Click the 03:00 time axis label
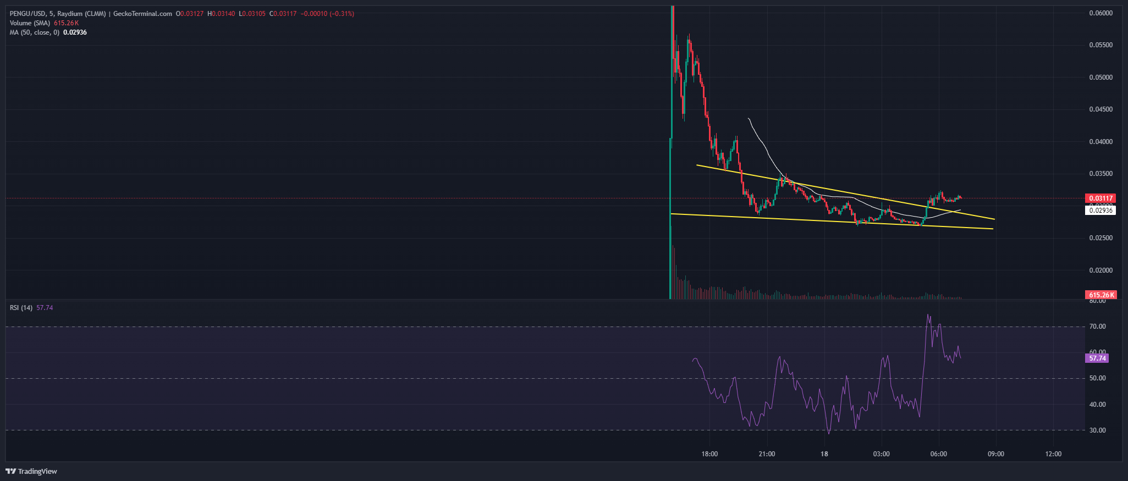Image resolution: width=1128 pixels, height=481 pixels. [x=881, y=454]
